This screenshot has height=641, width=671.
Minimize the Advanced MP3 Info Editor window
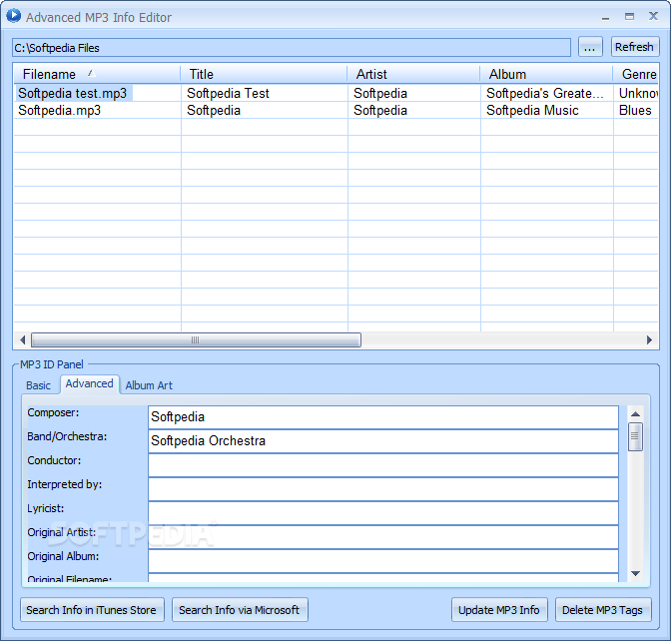point(605,17)
